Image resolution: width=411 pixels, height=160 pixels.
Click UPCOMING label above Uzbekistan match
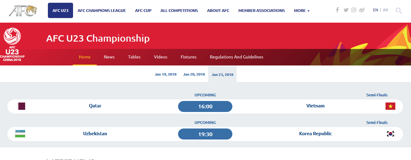(x=205, y=123)
